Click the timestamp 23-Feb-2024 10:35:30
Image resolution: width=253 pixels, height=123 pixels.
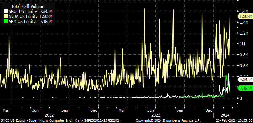click(234, 120)
